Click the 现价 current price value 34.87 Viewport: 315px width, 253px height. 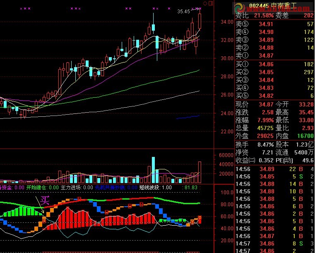pyautogui.click(x=266, y=104)
